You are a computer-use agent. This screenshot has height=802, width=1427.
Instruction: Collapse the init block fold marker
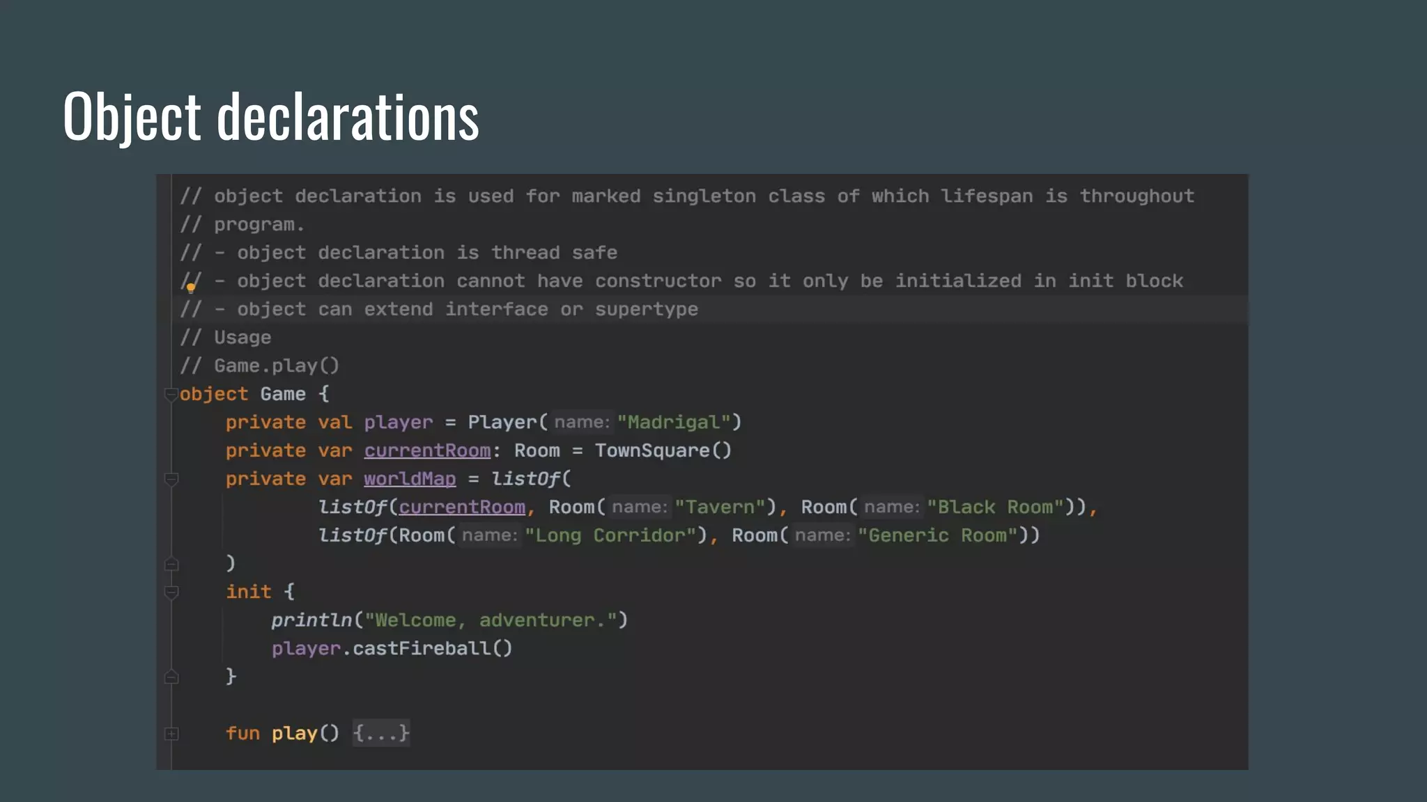pos(171,592)
